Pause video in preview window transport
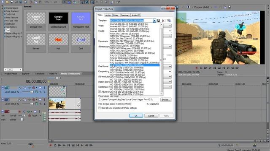 click(215, 68)
